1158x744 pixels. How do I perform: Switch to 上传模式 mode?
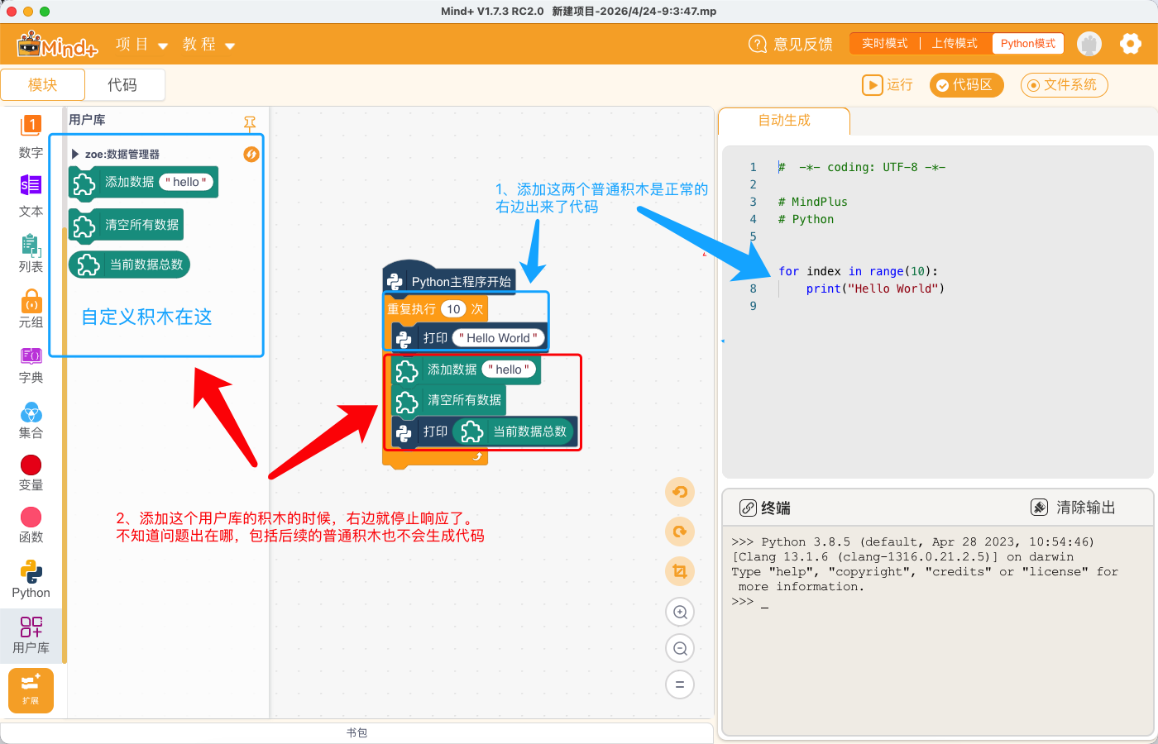tap(955, 43)
